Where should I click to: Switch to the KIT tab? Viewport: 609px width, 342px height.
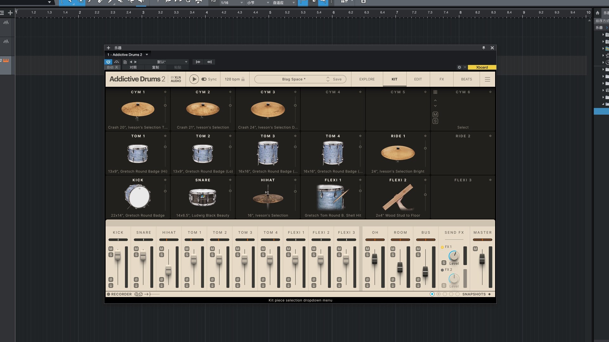(395, 79)
